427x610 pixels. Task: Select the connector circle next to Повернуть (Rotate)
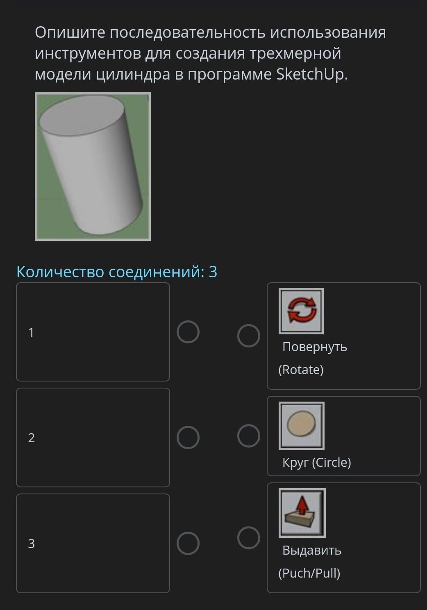point(249,336)
